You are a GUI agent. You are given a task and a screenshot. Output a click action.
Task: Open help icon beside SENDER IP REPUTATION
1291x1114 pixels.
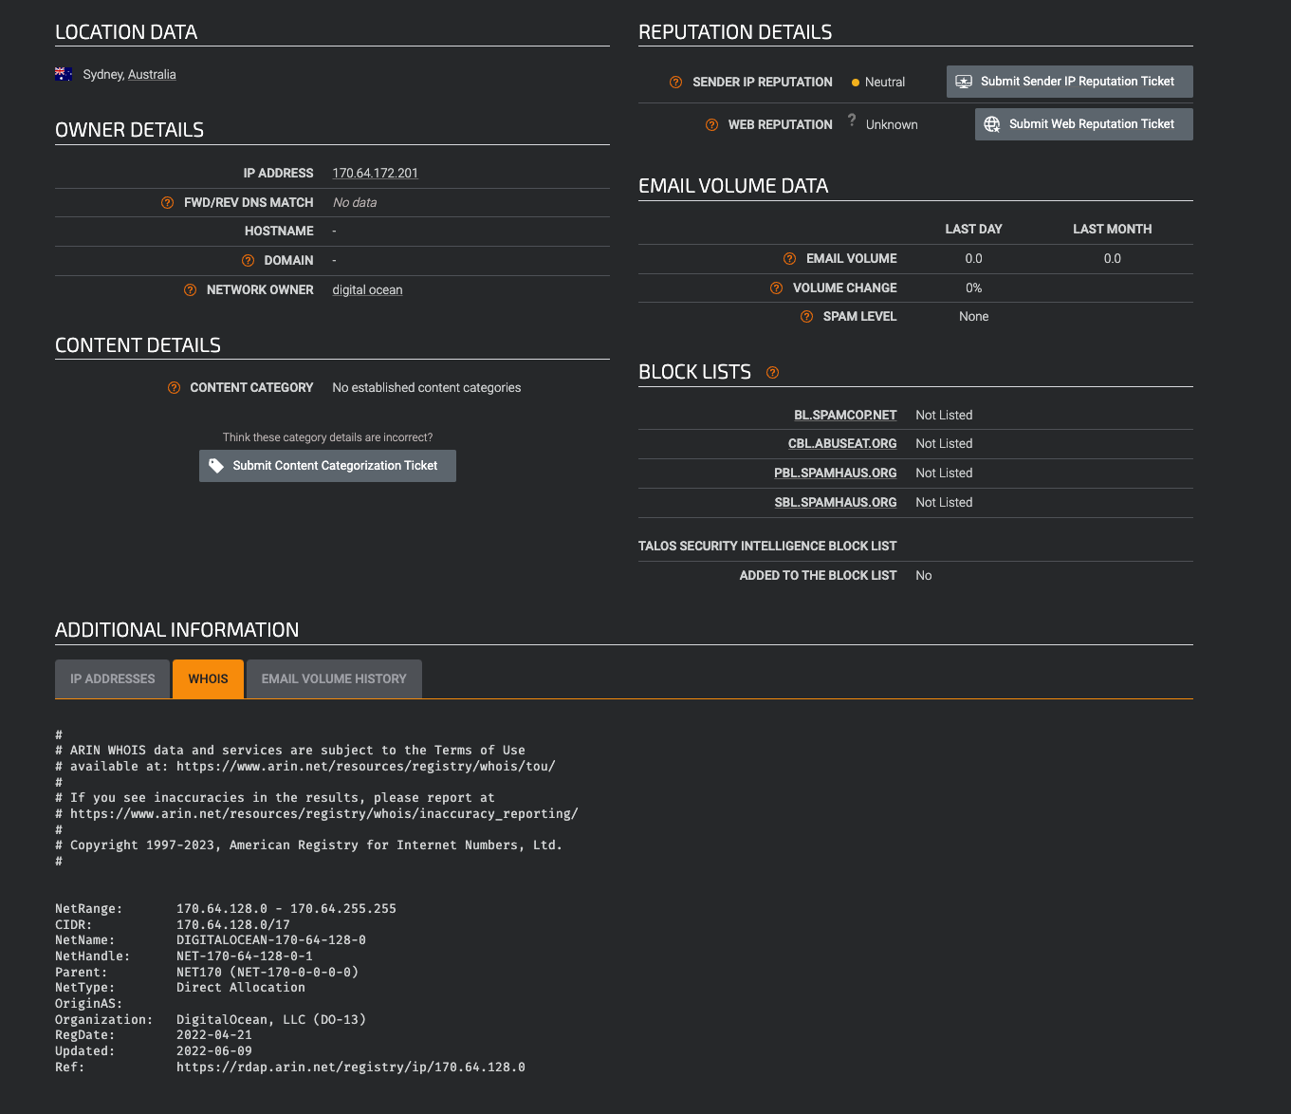coord(676,82)
